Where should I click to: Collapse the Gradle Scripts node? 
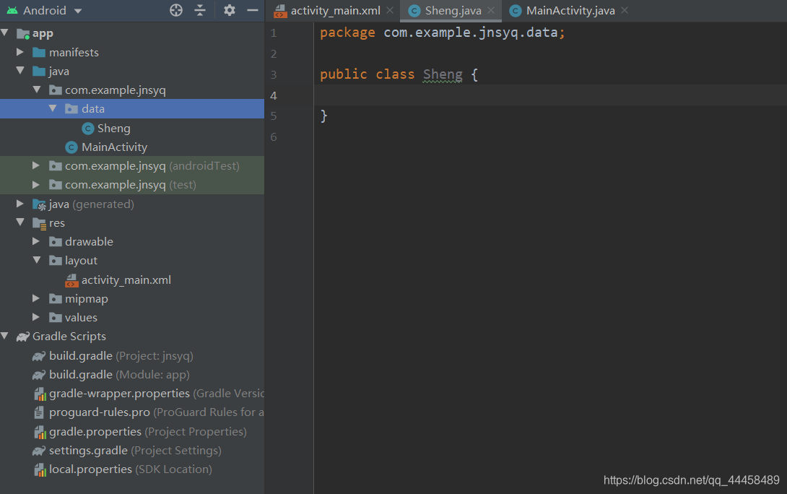[x=5, y=336]
